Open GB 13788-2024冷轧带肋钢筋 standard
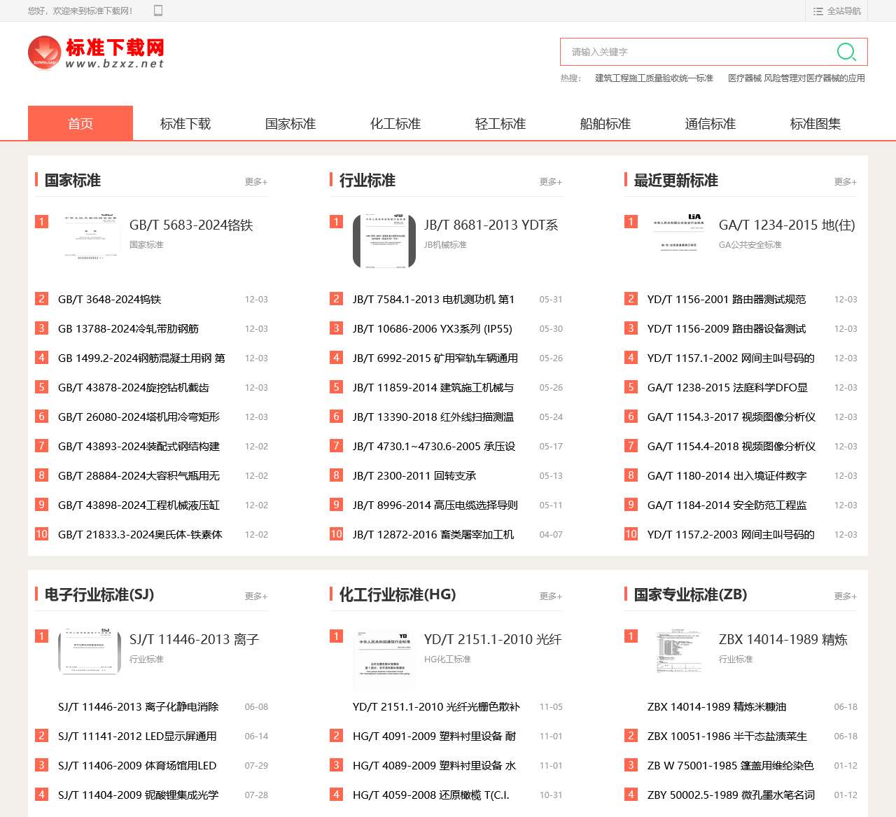 [129, 329]
